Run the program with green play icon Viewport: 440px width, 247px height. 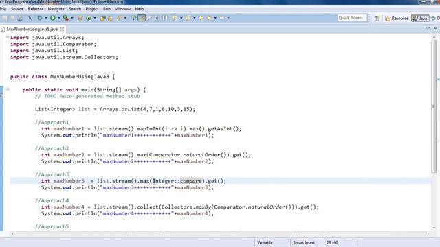[53, 18]
